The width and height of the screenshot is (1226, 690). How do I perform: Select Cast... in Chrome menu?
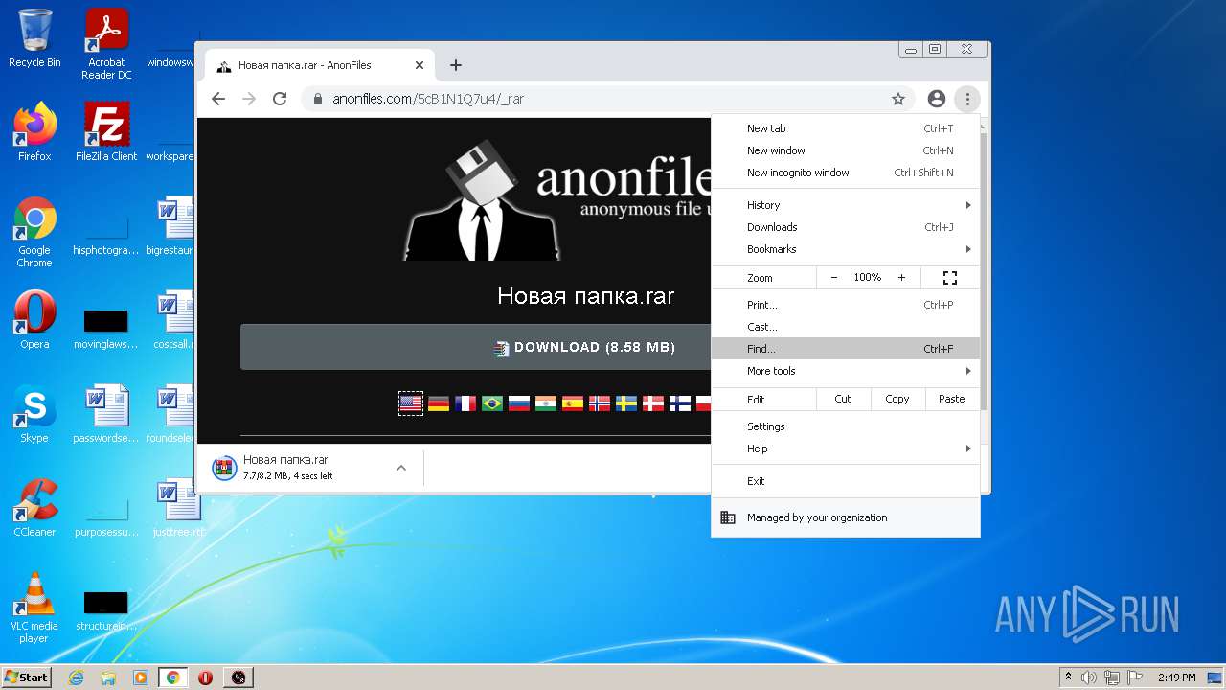[846, 327]
